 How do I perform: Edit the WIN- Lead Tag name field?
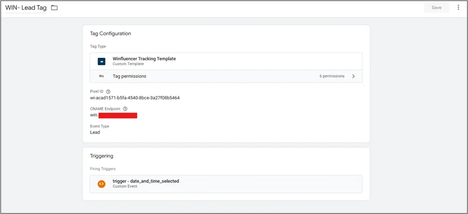coord(26,8)
